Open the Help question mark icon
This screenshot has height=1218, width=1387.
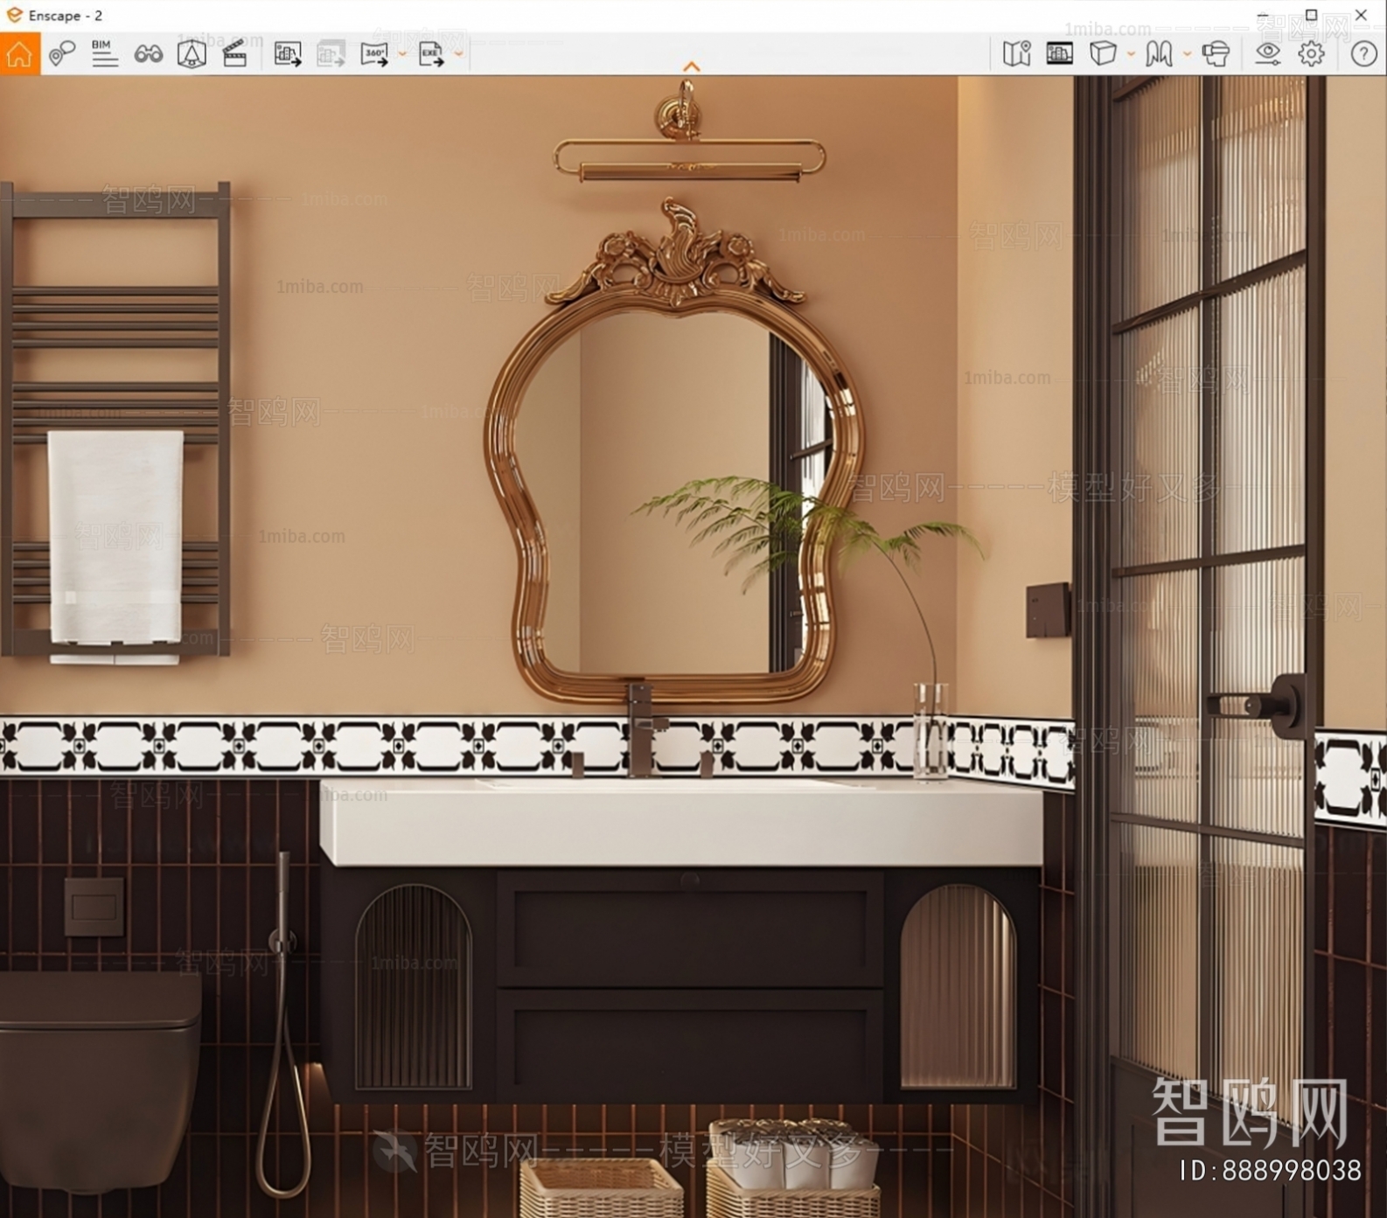coord(1363,54)
